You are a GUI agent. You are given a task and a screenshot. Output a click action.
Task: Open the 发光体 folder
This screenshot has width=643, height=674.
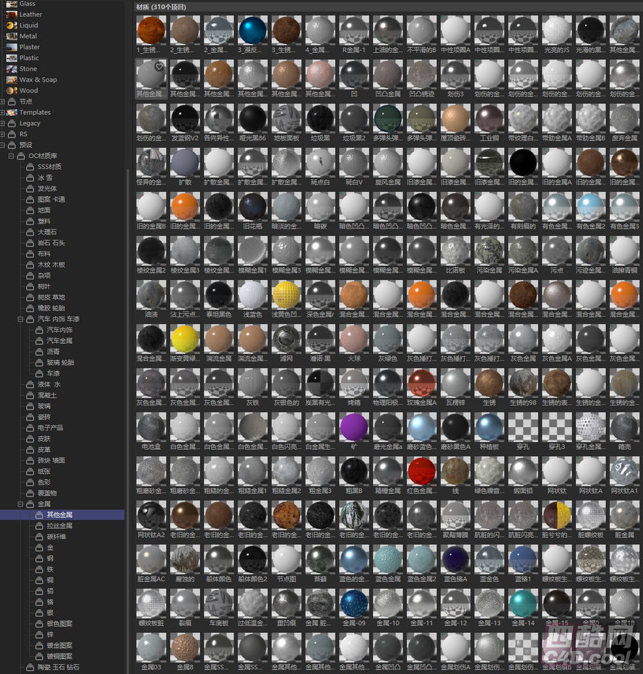(x=47, y=188)
